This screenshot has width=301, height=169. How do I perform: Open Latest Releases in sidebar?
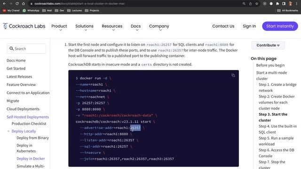pyautogui.click(x=19, y=77)
